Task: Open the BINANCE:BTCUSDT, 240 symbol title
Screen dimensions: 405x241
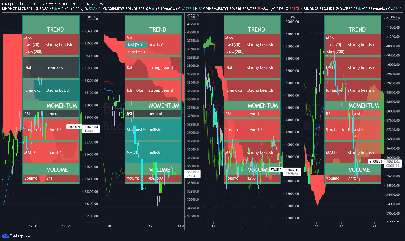Action: click(322, 9)
